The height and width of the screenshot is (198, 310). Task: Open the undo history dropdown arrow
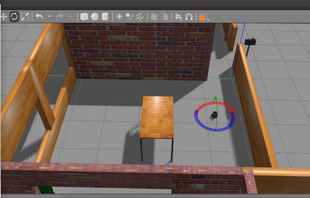coord(49,17)
